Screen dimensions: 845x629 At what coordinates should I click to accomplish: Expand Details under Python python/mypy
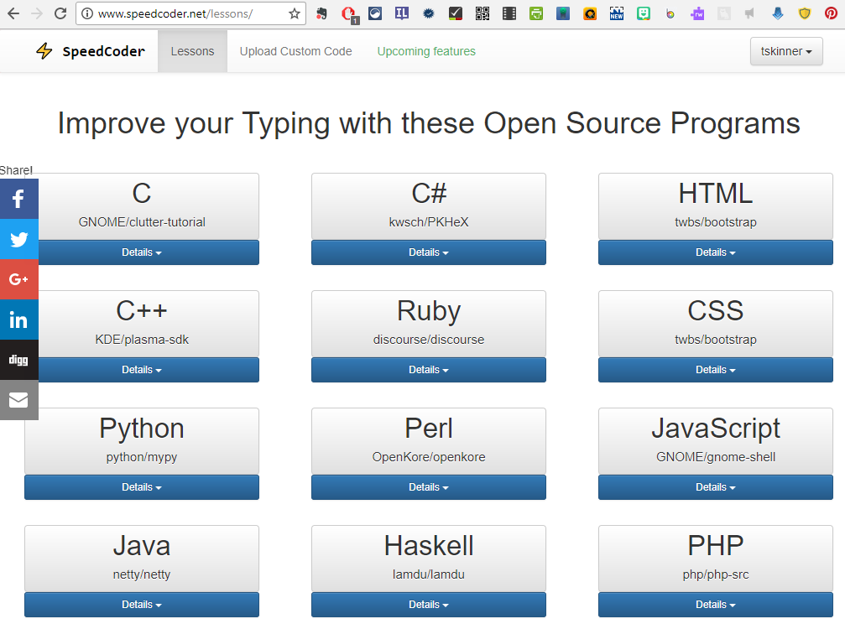(142, 487)
